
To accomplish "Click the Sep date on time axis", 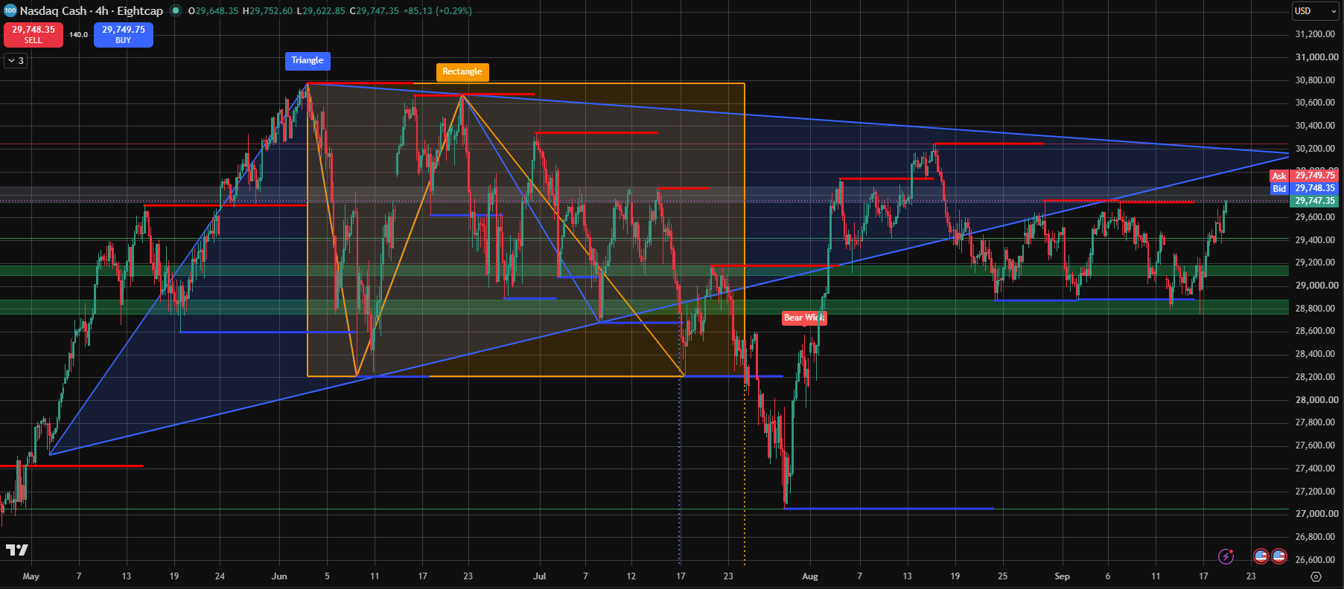I will [x=1063, y=576].
